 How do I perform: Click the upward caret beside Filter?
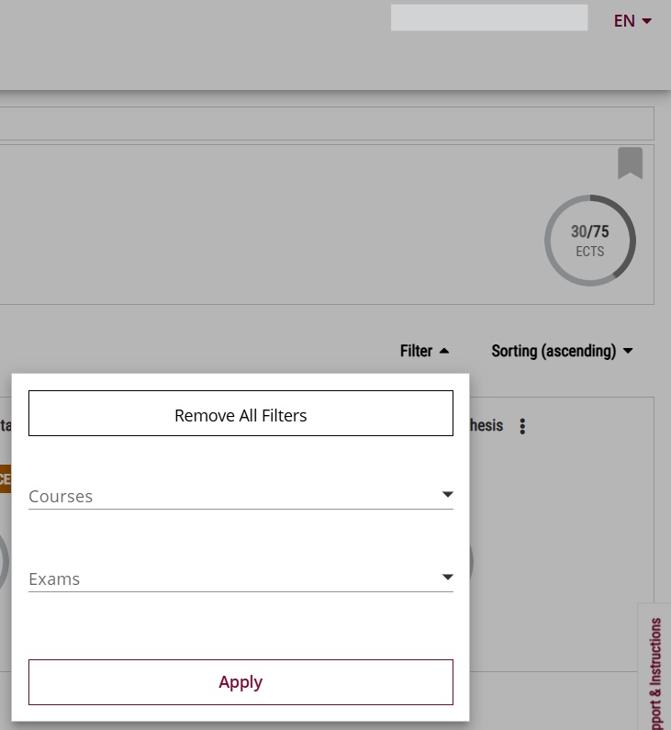444,351
